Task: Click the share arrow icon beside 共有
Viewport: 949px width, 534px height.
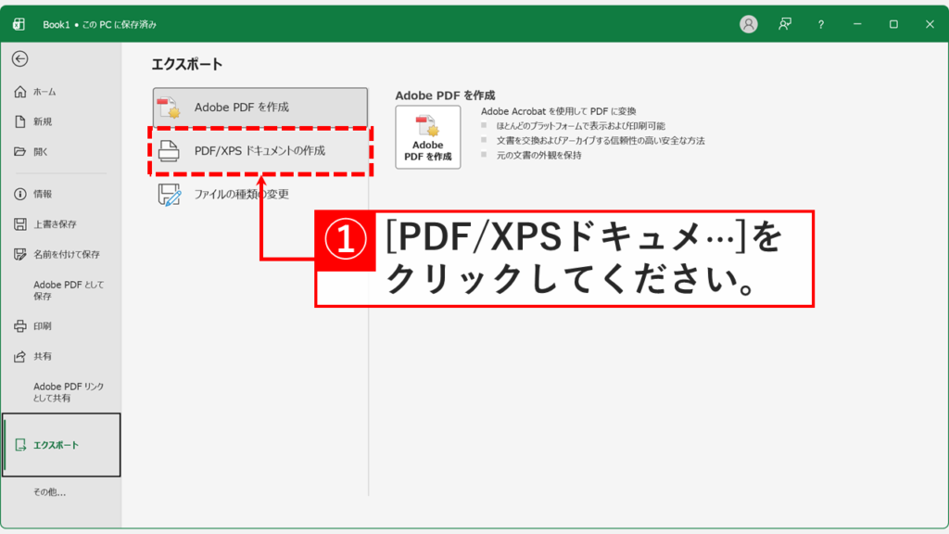Action: coord(20,356)
